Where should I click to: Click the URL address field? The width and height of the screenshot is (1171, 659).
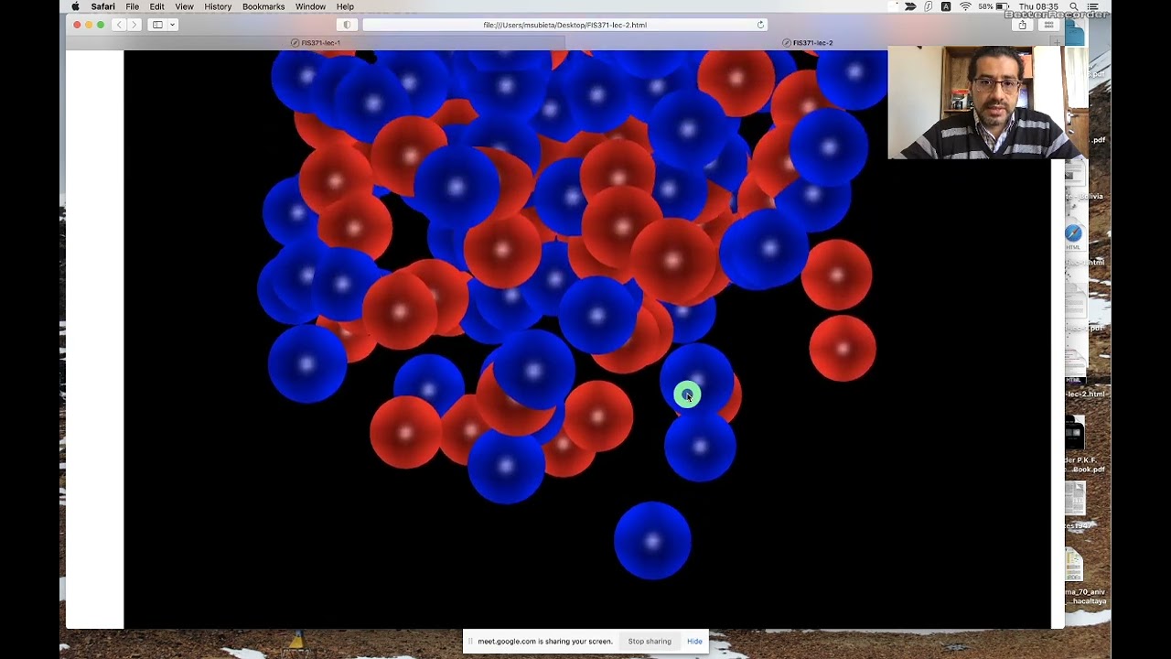tap(564, 25)
